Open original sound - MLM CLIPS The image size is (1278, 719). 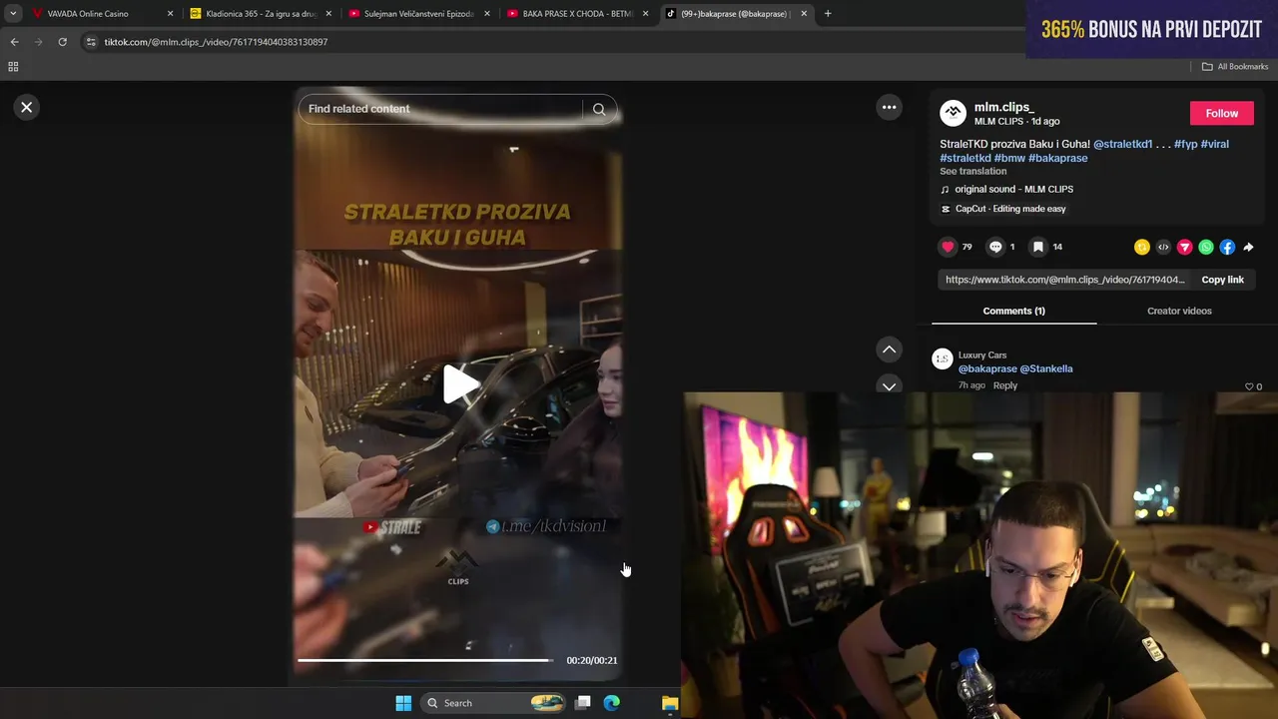1013,189
